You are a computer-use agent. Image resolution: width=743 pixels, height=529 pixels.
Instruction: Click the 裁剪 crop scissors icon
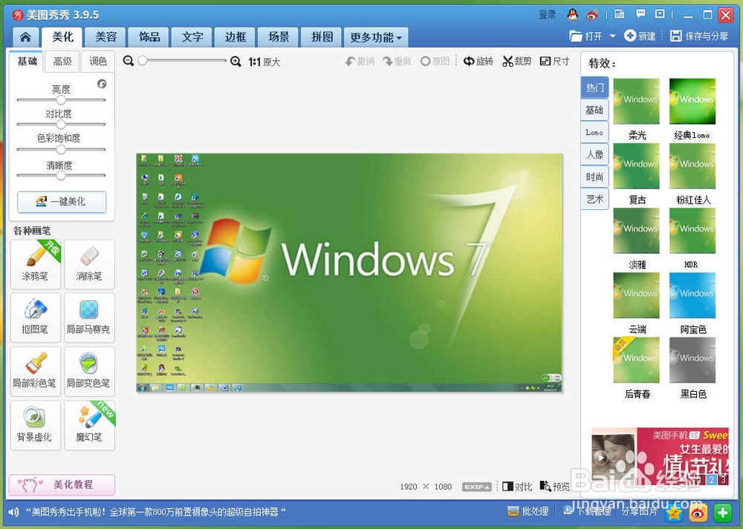click(508, 62)
